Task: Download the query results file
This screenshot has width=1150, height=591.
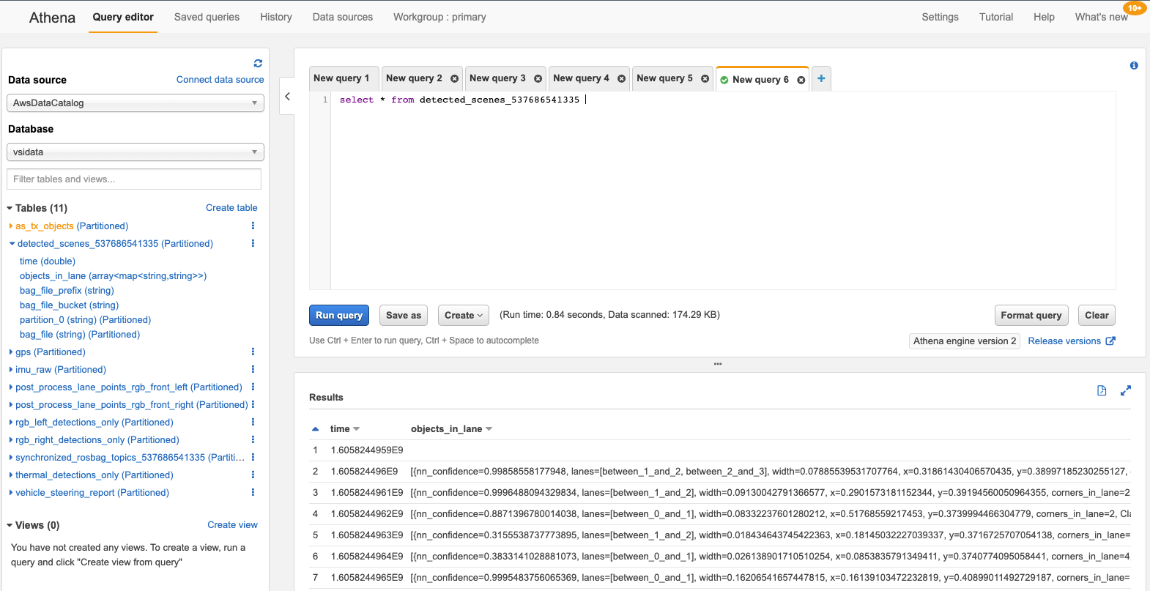Action: click(x=1102, y=390)
